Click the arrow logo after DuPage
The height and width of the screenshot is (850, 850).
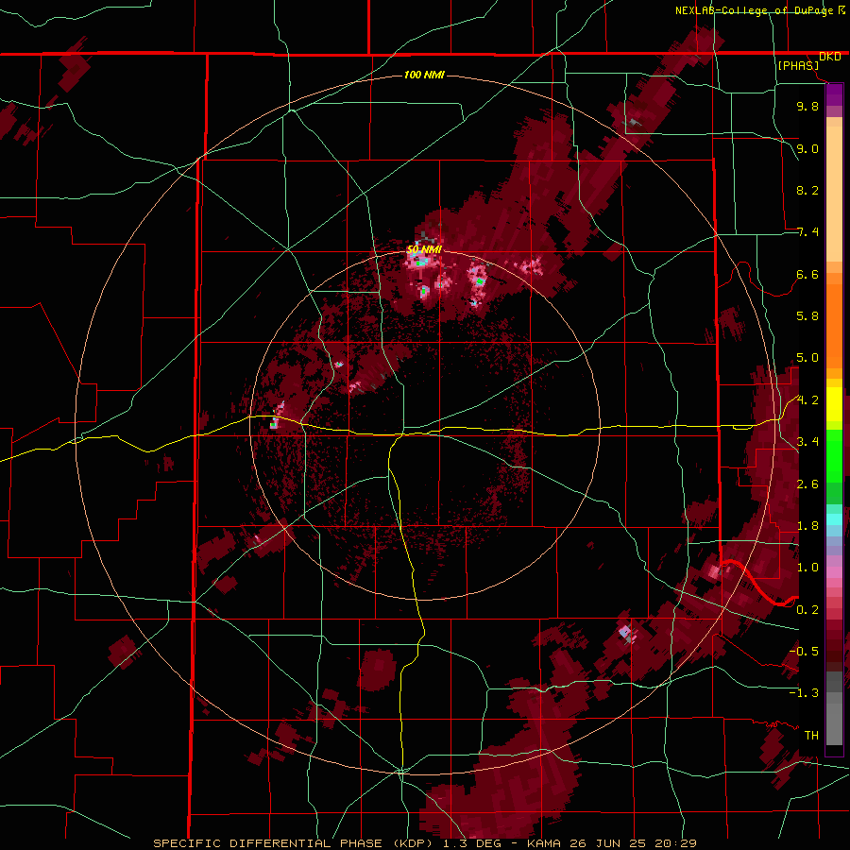pyautogui.click(x=841, y=9)
